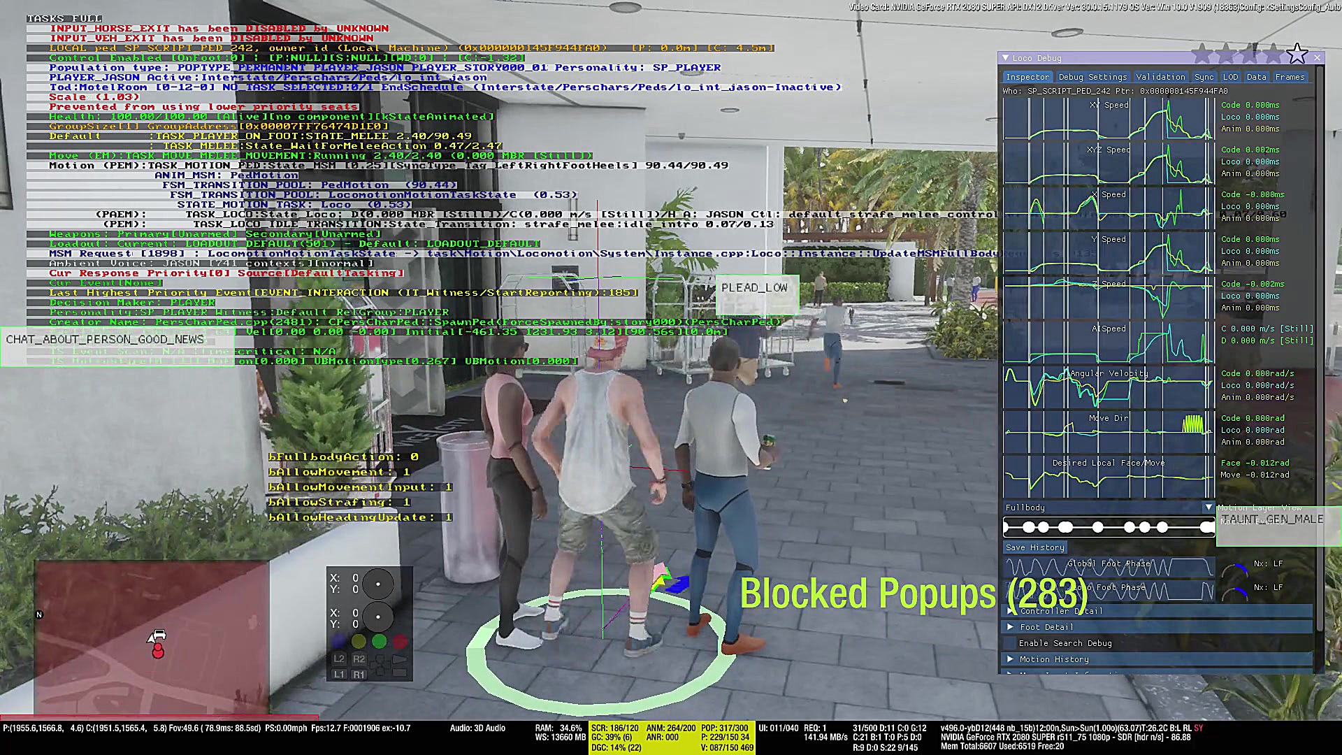1342x755 pixels.
Task: Click the R2 trigger indicator
Action: click(359, 659)
